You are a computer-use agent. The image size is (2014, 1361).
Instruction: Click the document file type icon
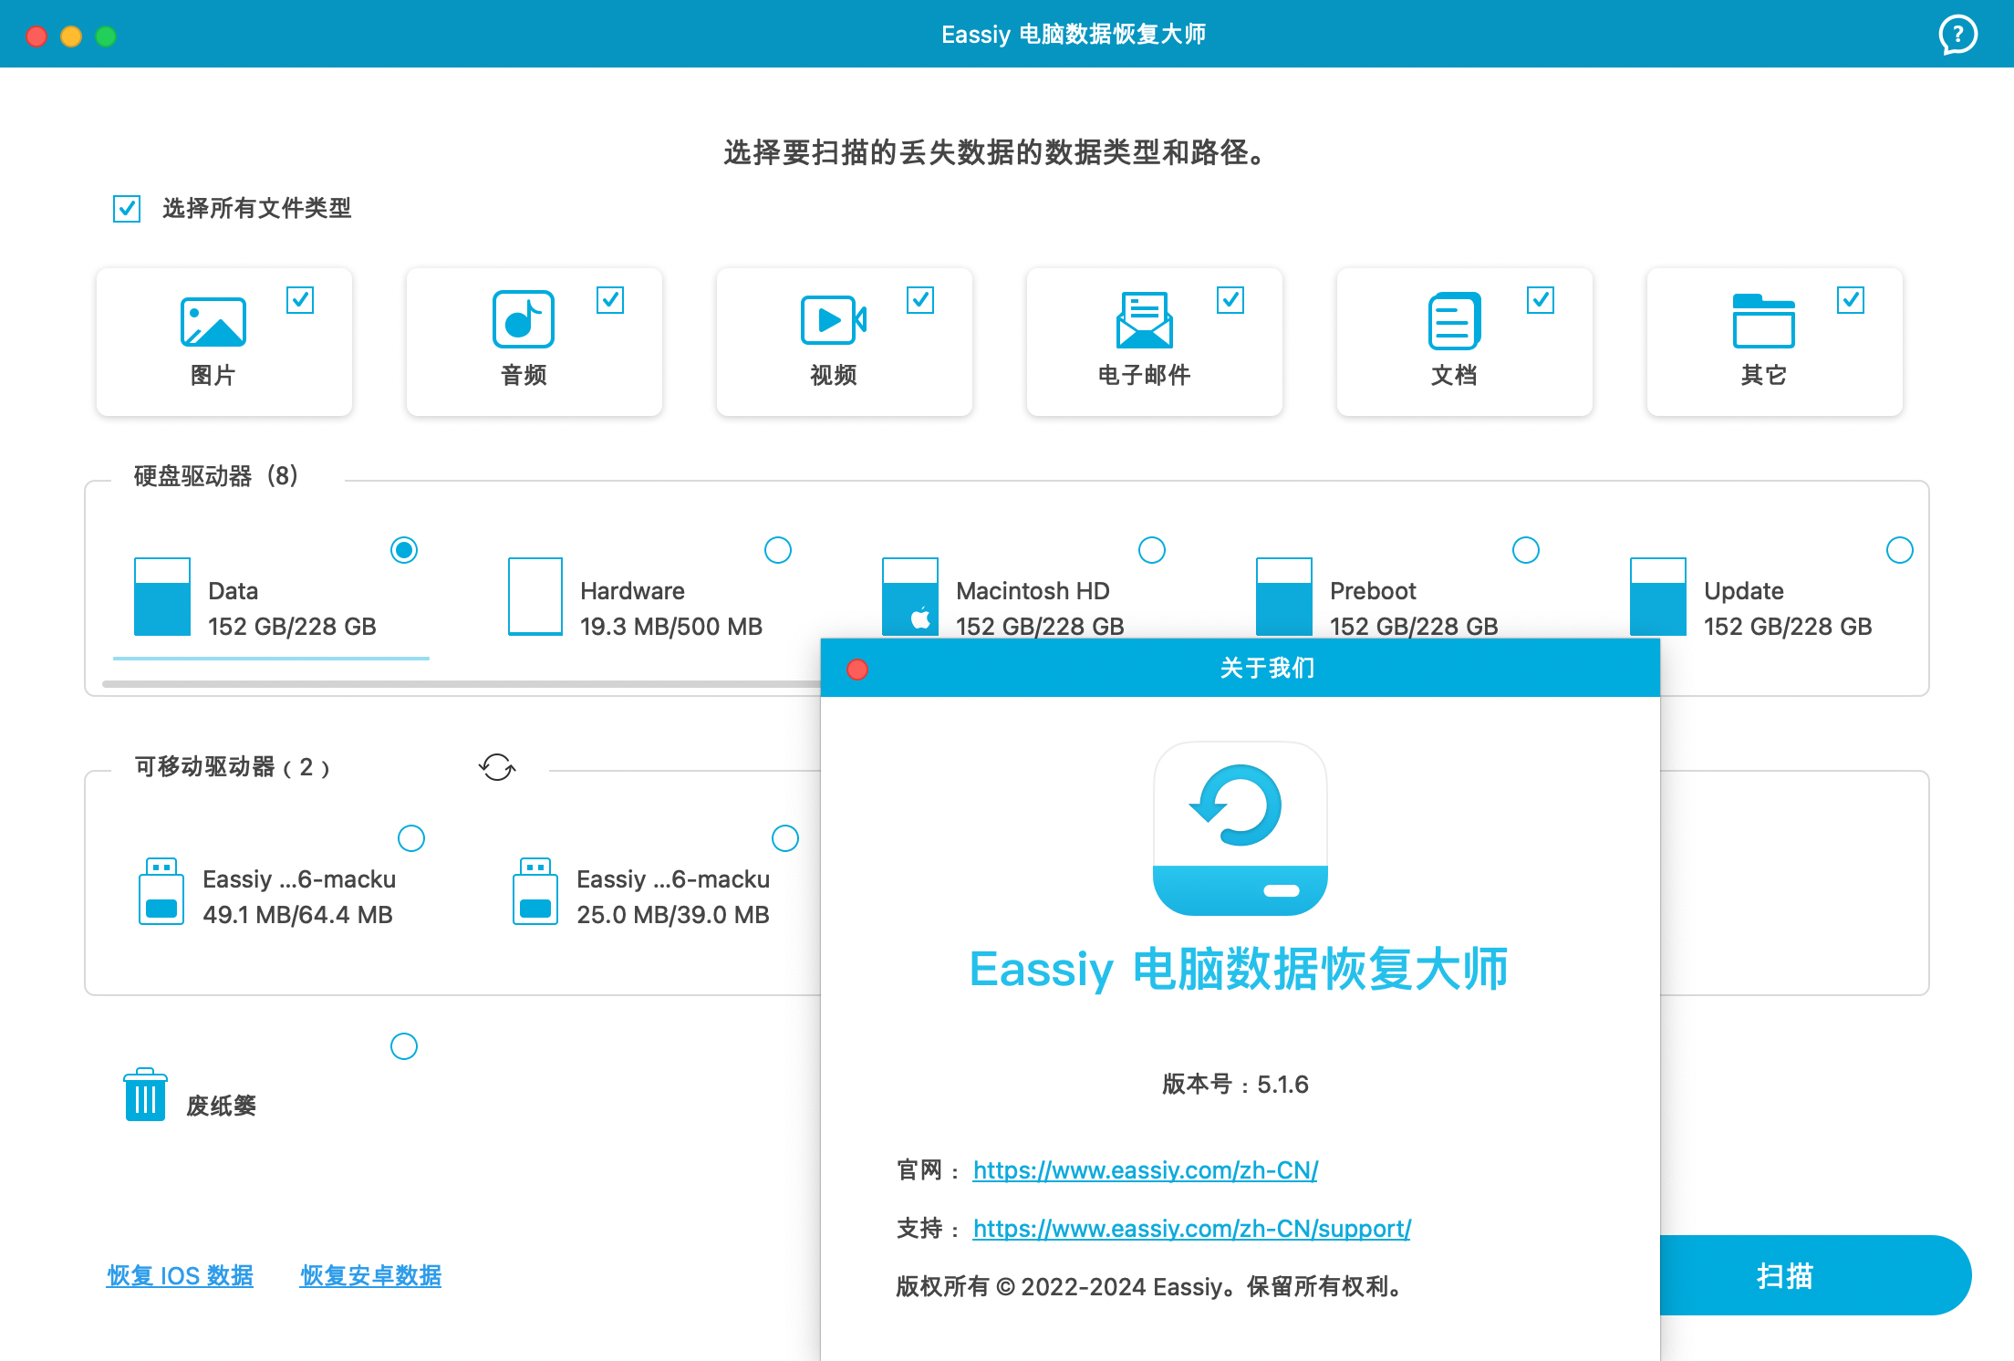pyautogui.click(x=1454, y=321)
